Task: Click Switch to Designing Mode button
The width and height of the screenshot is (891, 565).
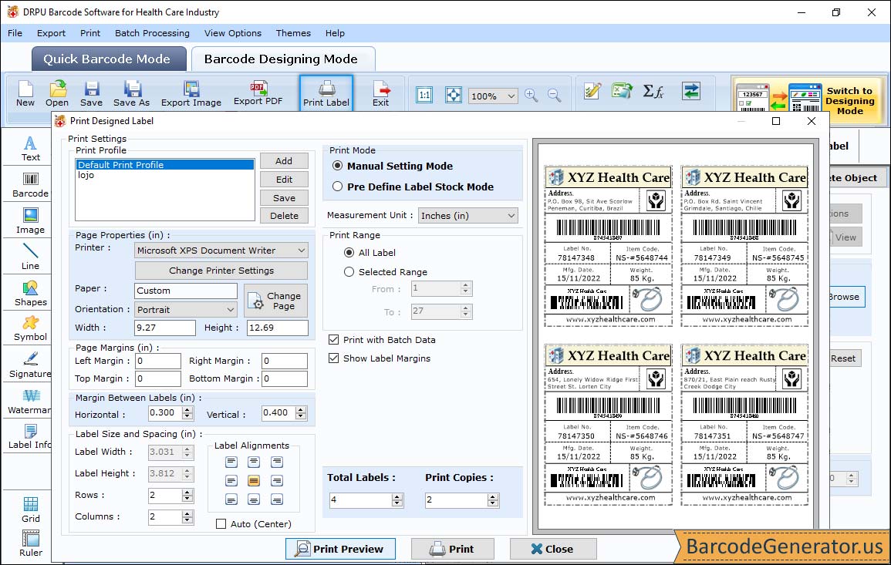Action: click(808, 100)
